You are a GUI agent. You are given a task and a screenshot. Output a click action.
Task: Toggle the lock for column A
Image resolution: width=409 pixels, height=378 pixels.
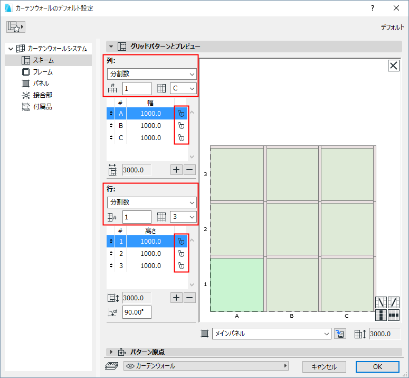click(x=181, y=114)
